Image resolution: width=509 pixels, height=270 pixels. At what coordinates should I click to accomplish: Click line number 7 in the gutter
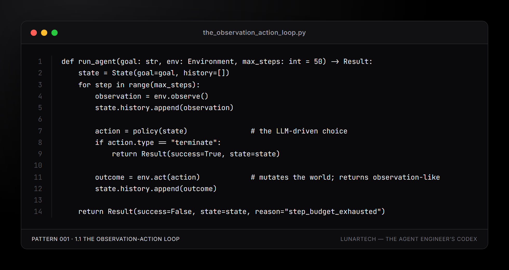[40, 131]
